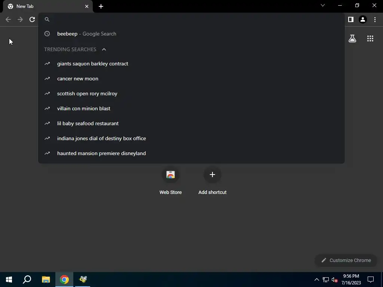
Task: Click the Add shortcut label text
Action: [212, 192]
